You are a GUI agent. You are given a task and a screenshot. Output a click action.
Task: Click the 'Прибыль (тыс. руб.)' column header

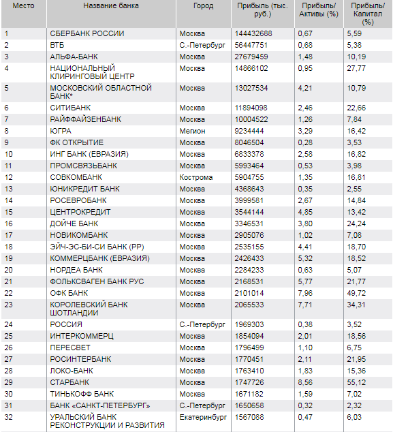pyautogui.click(x=262, y=10)
